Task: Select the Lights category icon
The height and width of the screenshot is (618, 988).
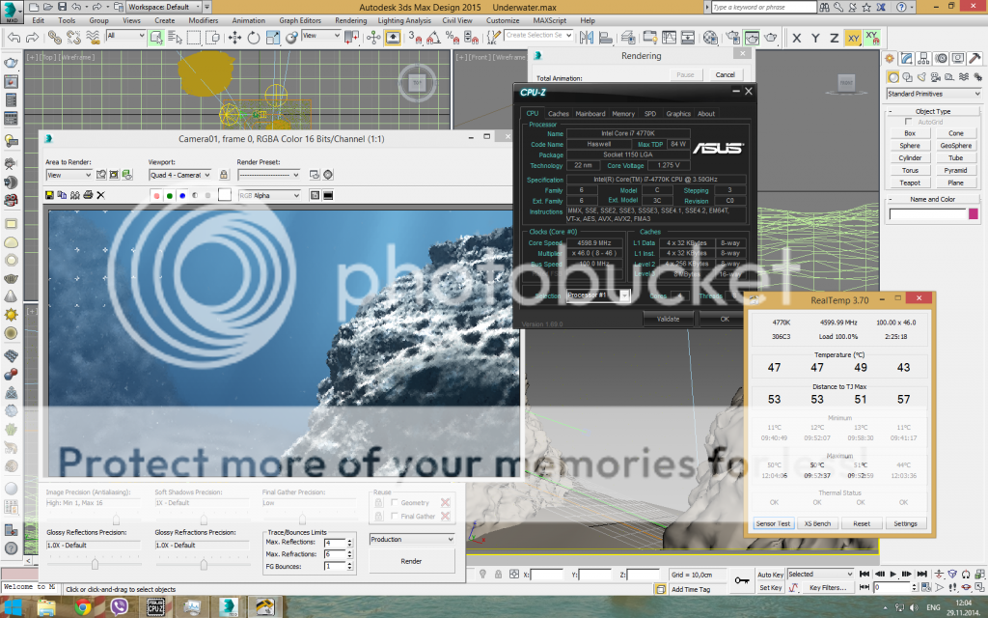Action: [921, 77]
